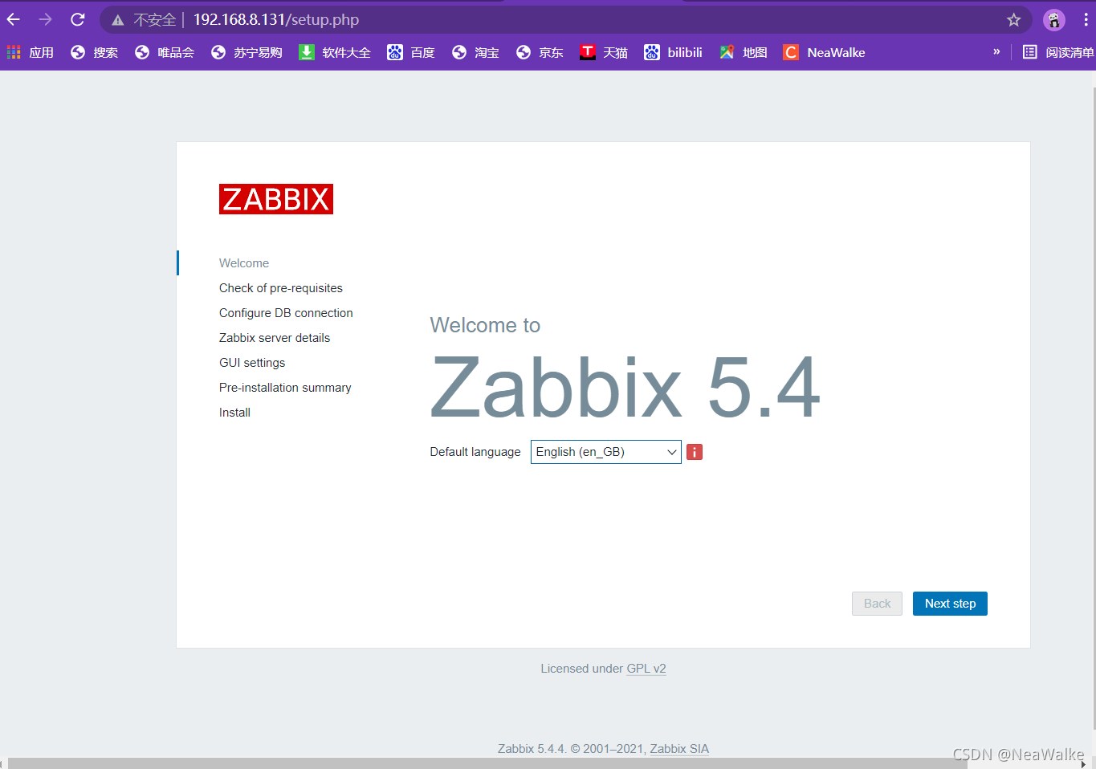Select Zabbix server details step
Viewport: 1096px width, 769px height.
point(275,338)
